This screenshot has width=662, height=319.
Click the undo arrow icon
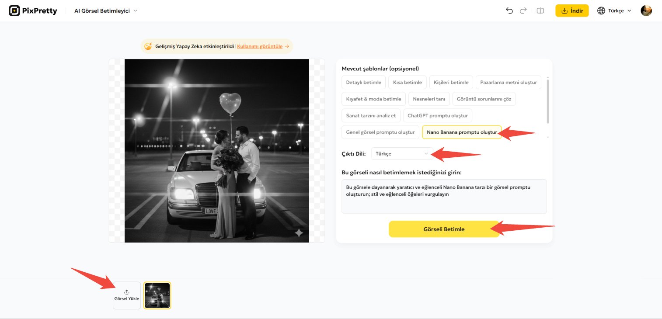pyautogui.click(x=509, y=10)
